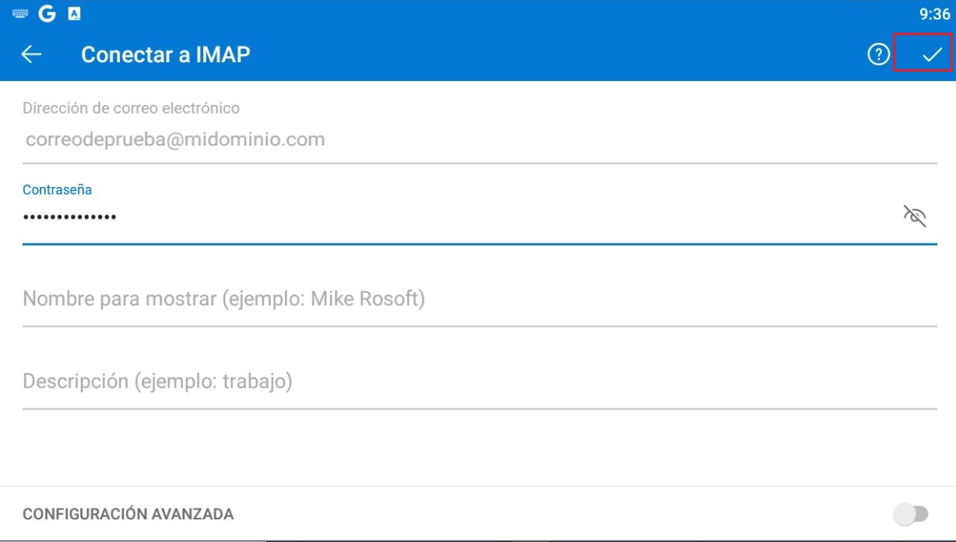Viewport: 956px width, 542px height.
Task: Open the help question mark icon
Action: [878, 55]
